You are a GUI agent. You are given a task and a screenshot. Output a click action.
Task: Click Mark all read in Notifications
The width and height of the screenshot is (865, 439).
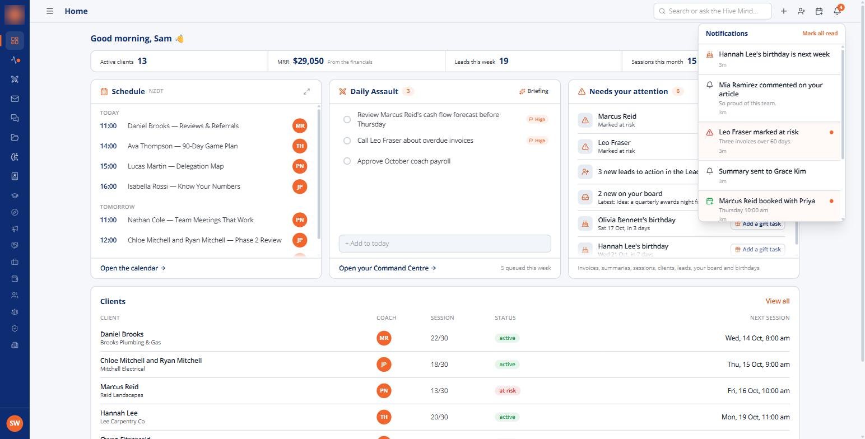pyautogui.click(x=820, y=34)
